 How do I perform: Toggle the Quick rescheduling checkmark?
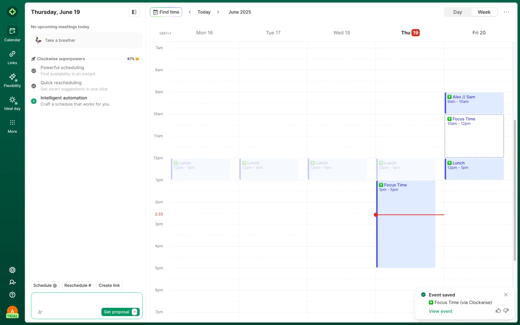[x=34, y=86]
